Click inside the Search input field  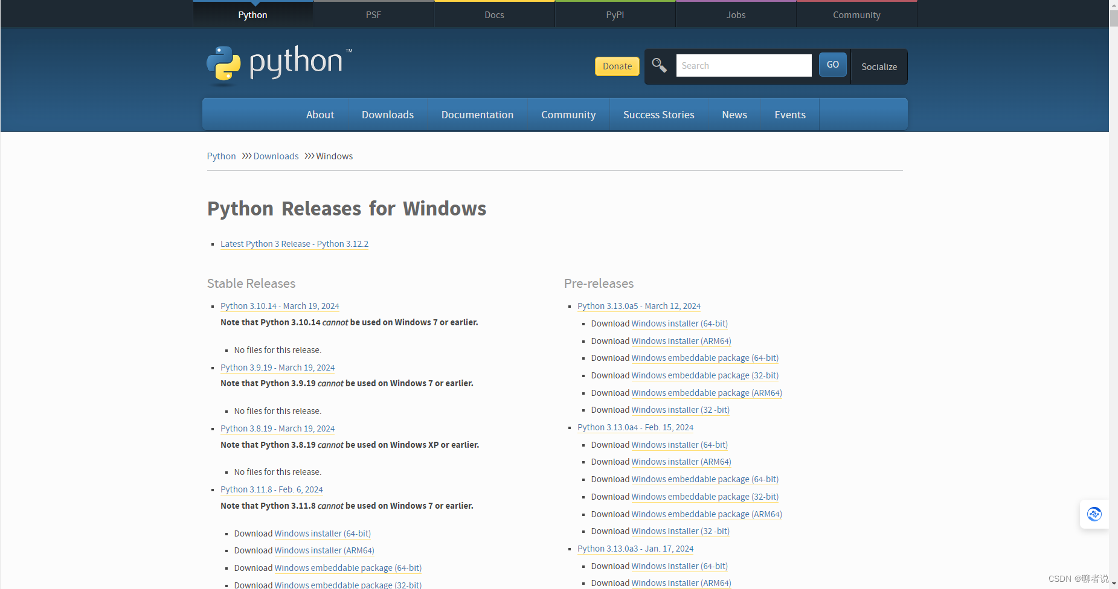point(744,65)
